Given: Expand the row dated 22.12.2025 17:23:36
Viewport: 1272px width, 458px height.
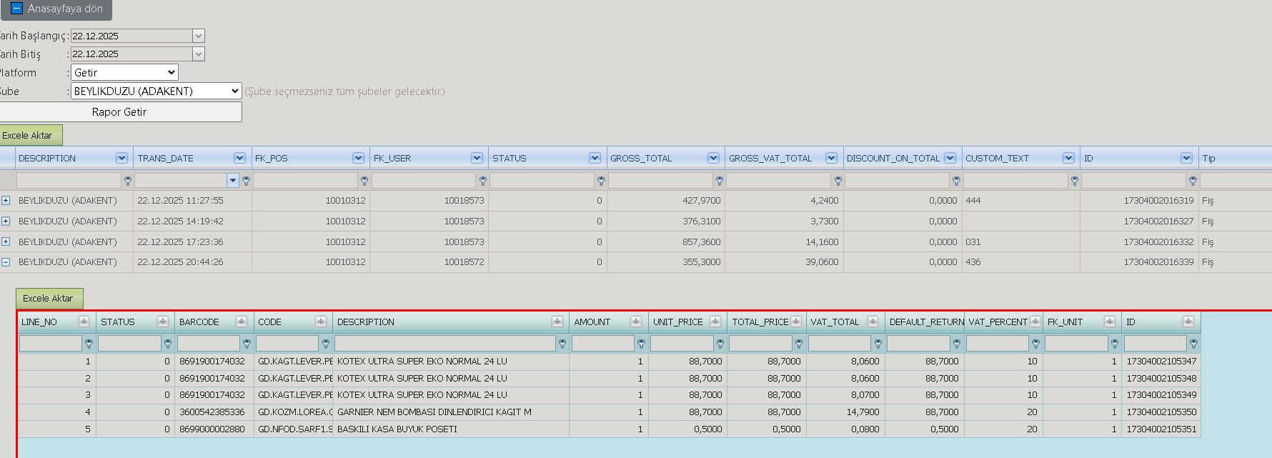Looking at the screenshot, I should [x=6, y=242].
